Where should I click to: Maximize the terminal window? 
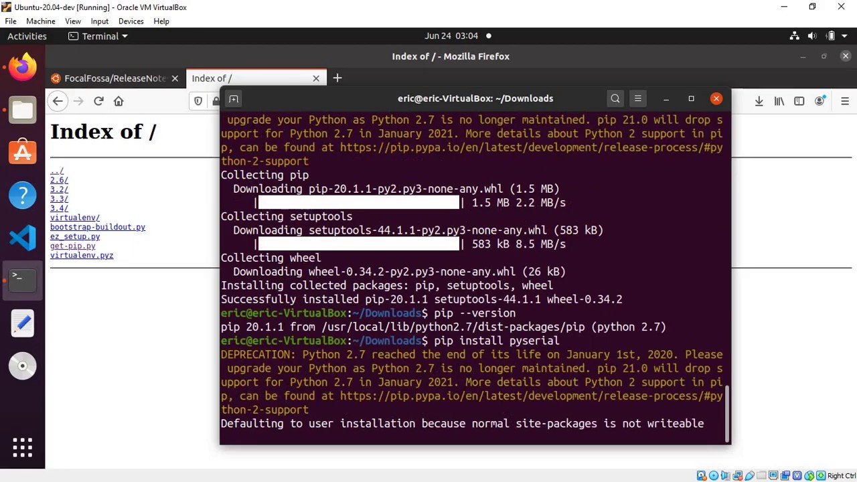(x=691, y=98)
